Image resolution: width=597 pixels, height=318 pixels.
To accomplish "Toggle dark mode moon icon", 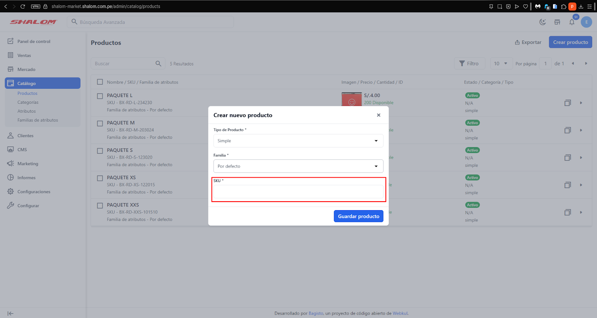I will click(543, 22).
